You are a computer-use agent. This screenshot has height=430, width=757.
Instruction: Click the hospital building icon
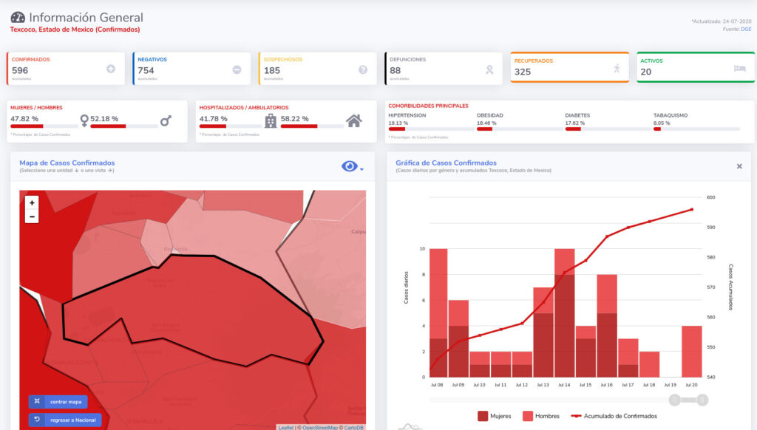tap(271, 120)
